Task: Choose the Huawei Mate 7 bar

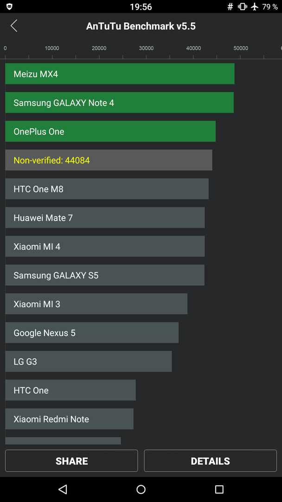Action: tap(105, 218)
